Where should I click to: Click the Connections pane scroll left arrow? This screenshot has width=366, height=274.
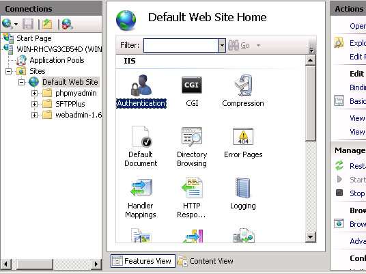tap(6, 264)
